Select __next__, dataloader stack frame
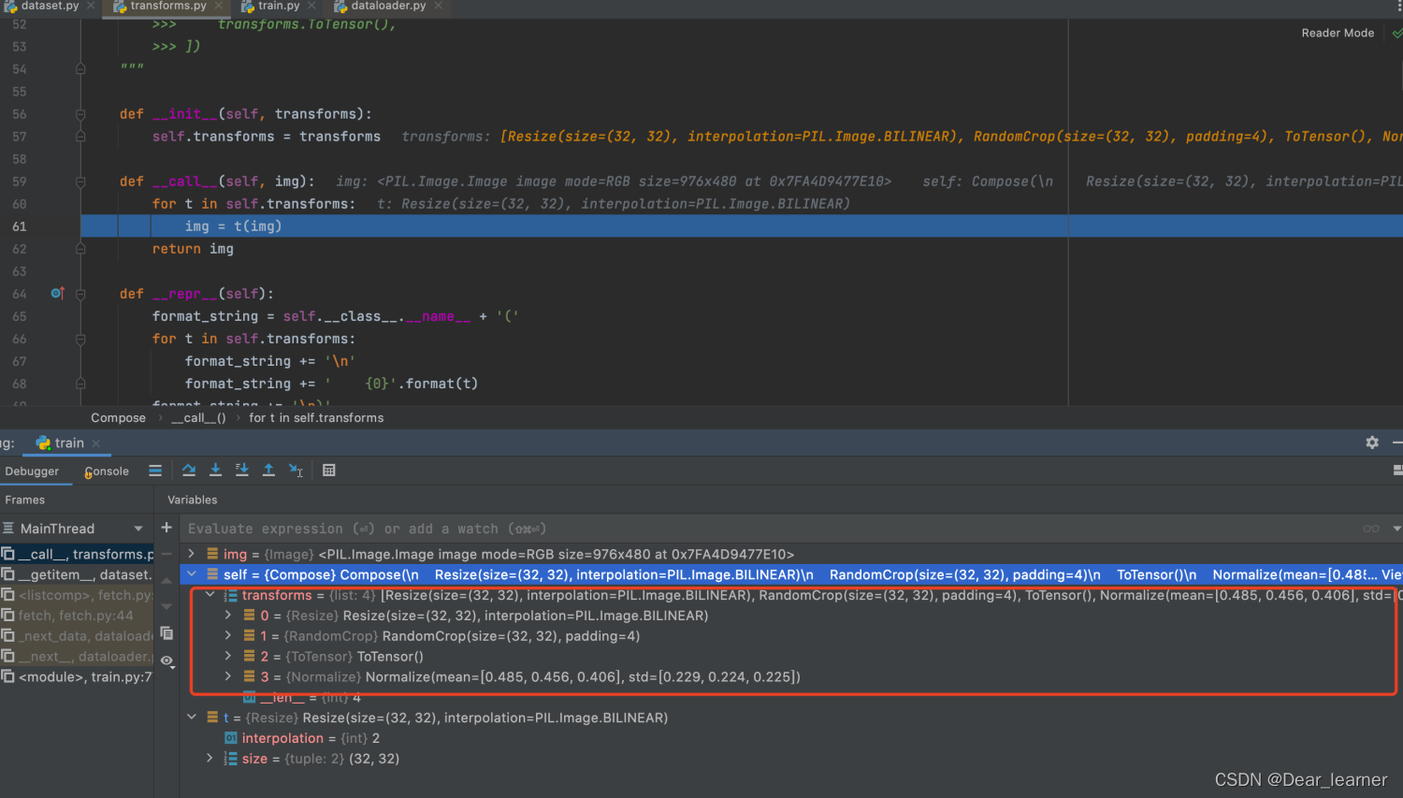 (x=77, y=657)
